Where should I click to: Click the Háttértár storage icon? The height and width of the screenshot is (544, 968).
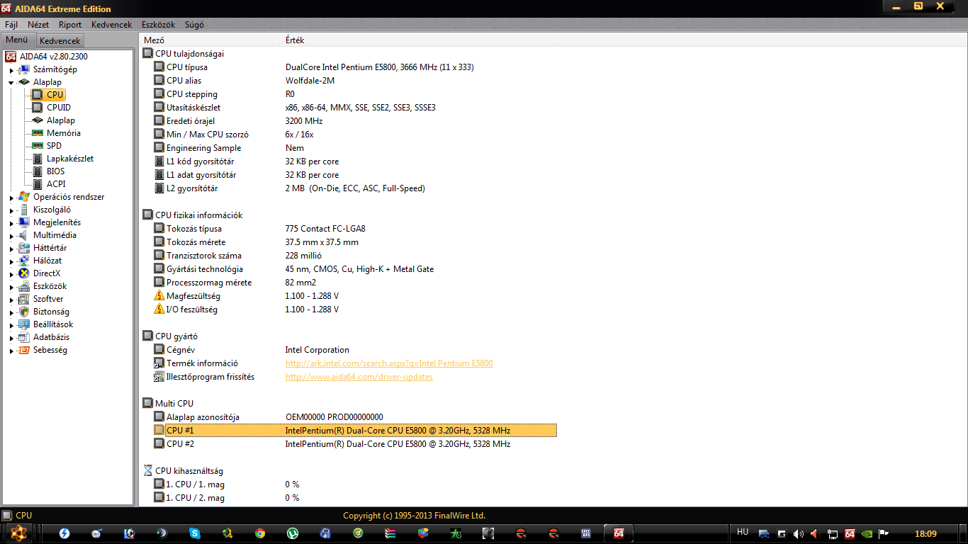[x=24, y=248]
